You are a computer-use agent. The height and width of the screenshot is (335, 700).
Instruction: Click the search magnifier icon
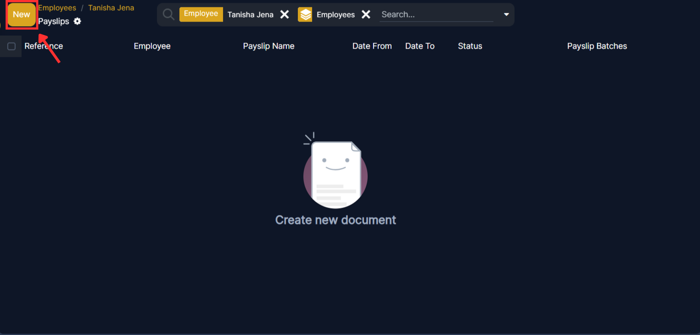pos(168,15)
